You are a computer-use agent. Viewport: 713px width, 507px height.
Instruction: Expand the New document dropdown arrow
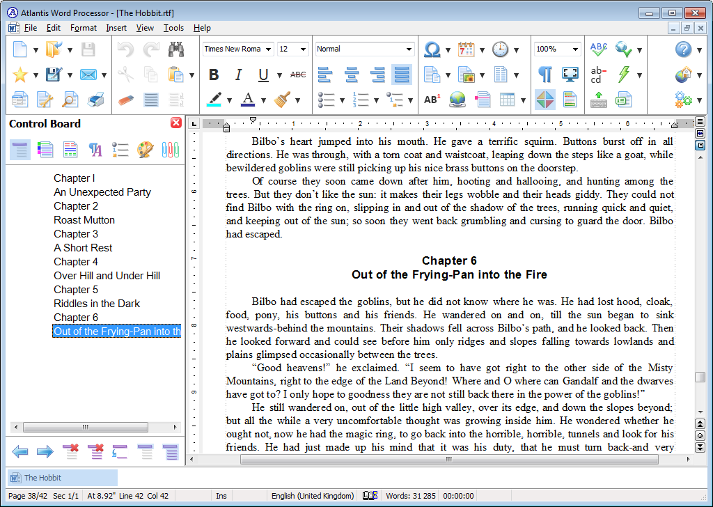point(36,50)
